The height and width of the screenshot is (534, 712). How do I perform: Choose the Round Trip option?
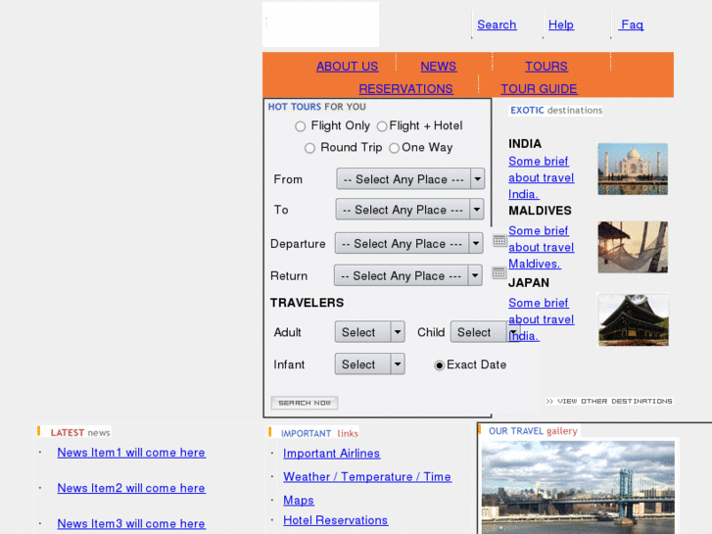click(x=309, y=148)
